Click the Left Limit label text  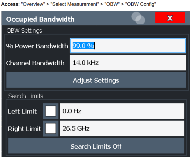coord(22,111)
